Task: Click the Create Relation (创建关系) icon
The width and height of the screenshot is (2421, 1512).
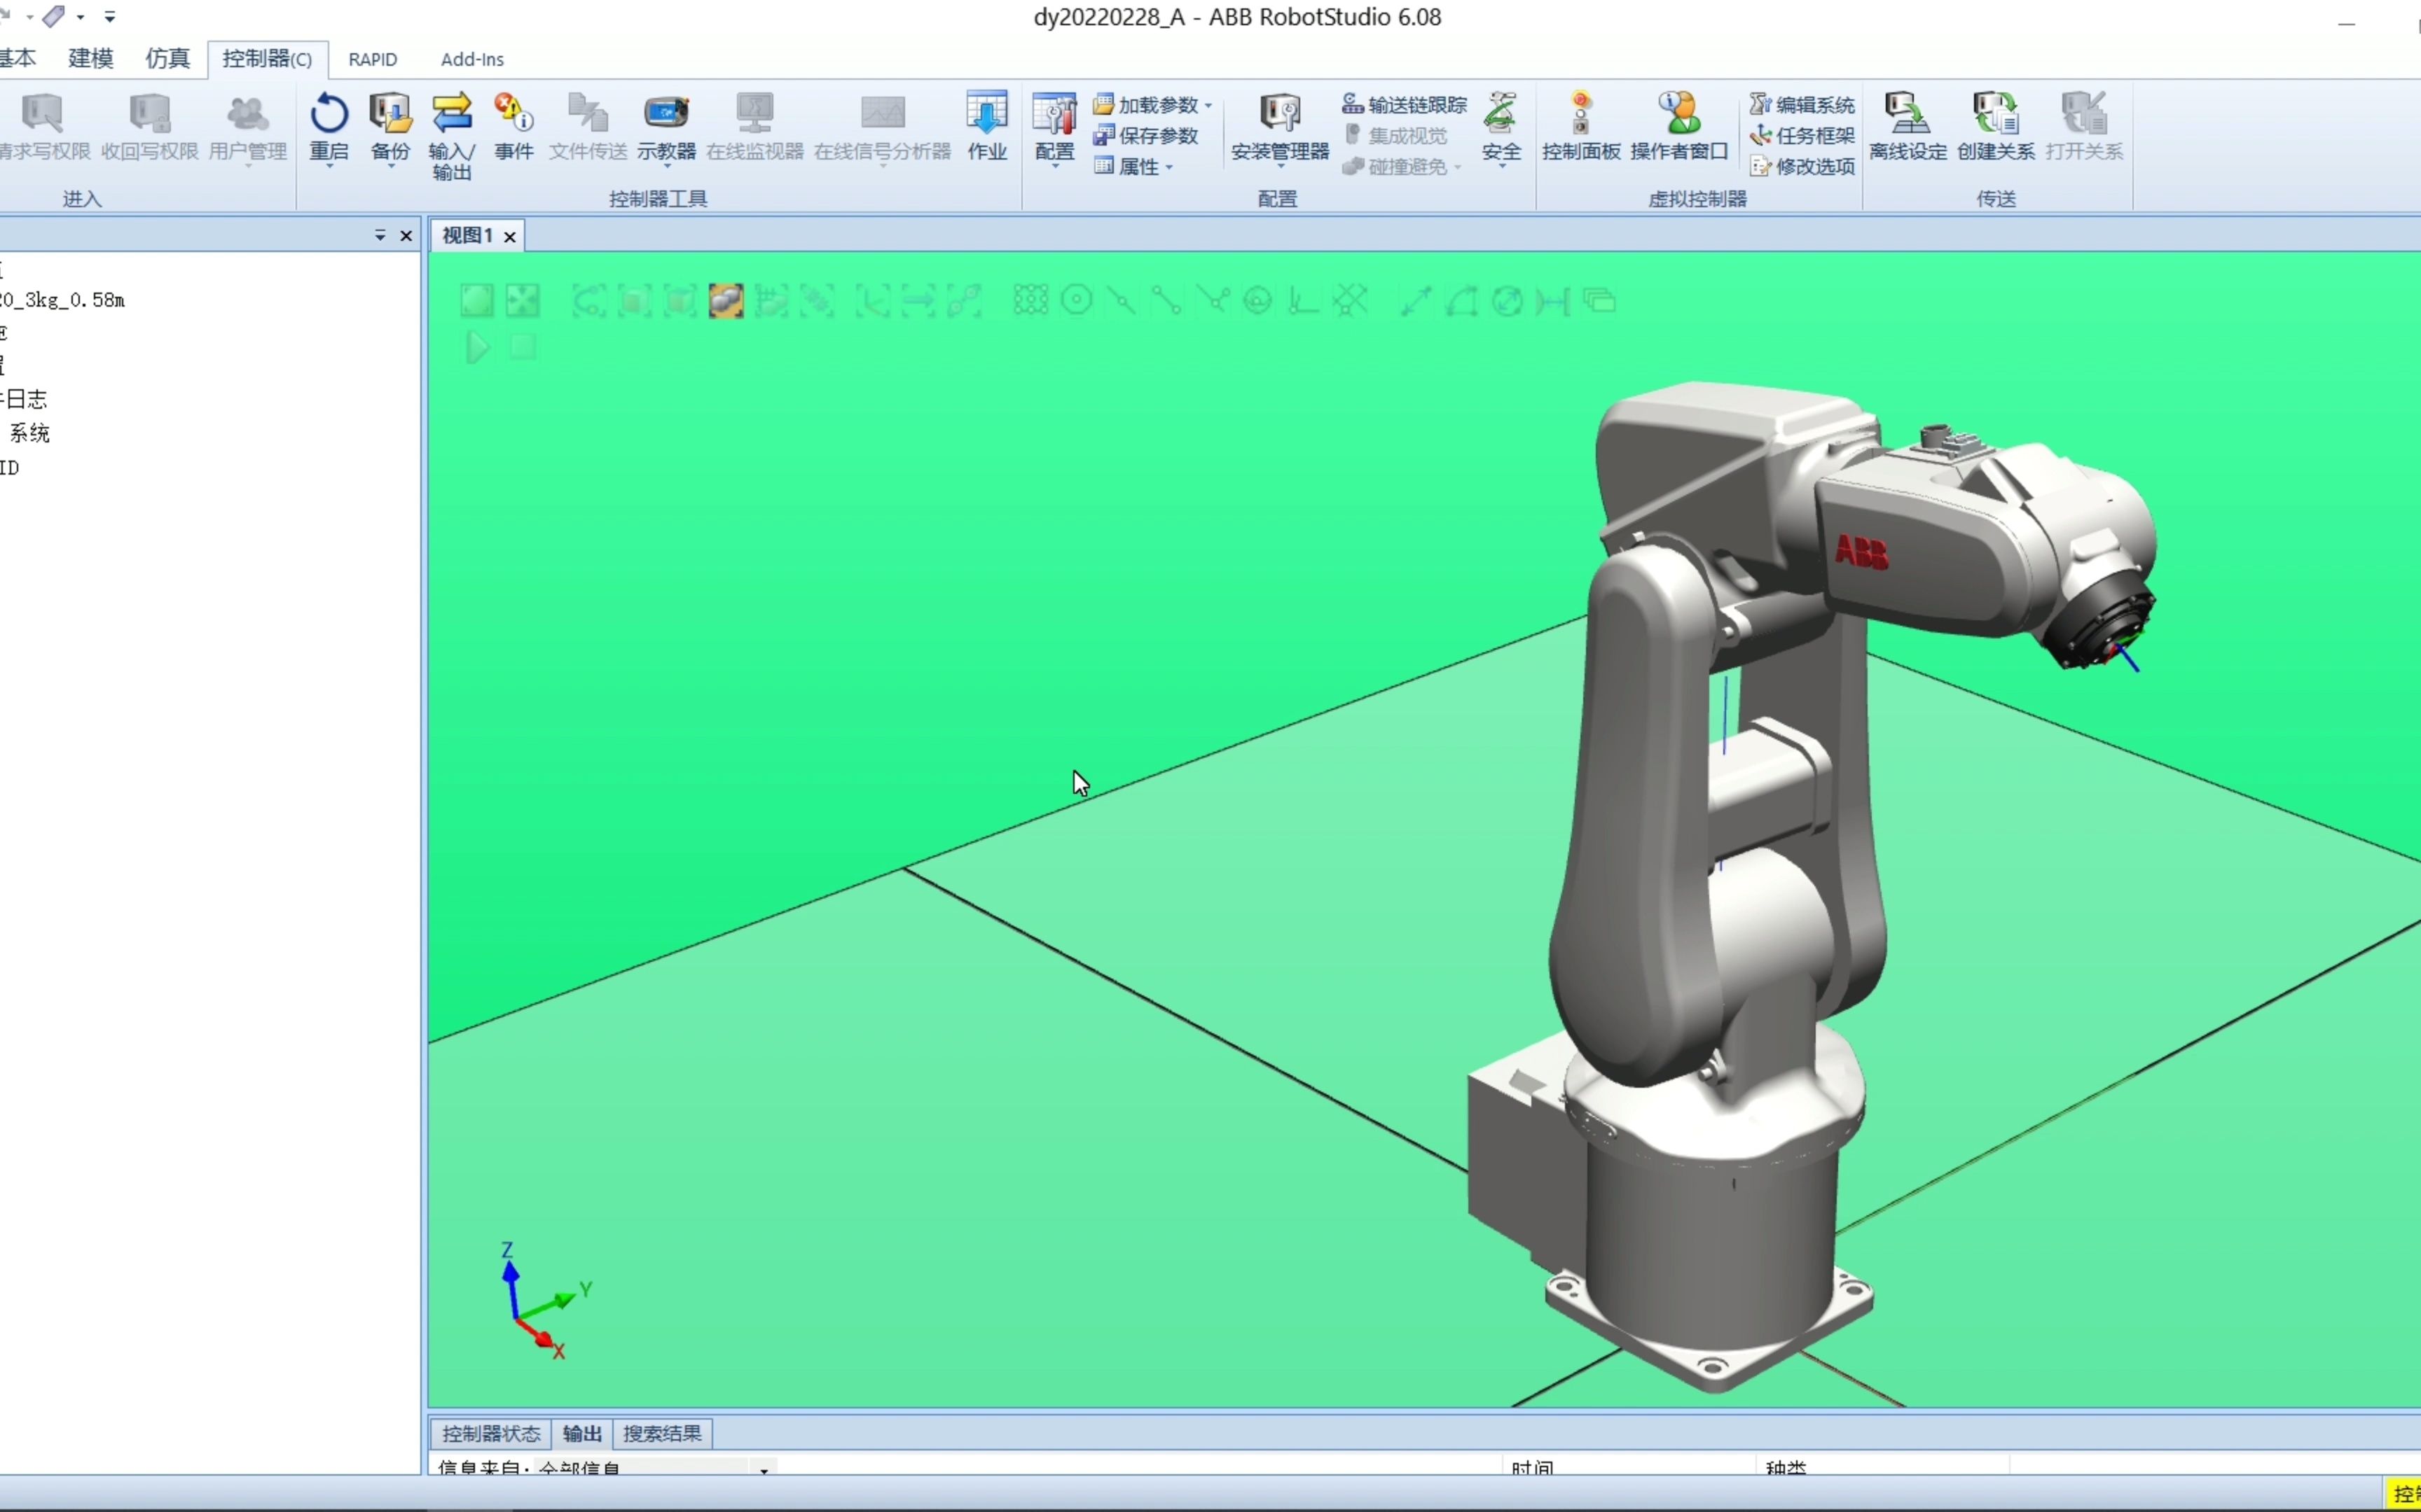Action: pyautogui.click(x=1995, y=114)
